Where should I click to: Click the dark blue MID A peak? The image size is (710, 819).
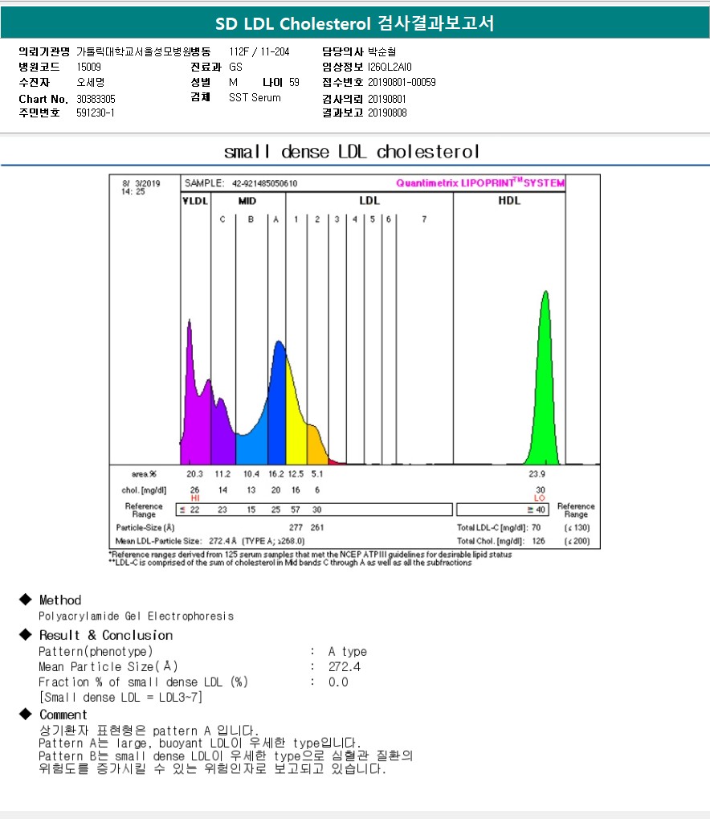point(277,407)
